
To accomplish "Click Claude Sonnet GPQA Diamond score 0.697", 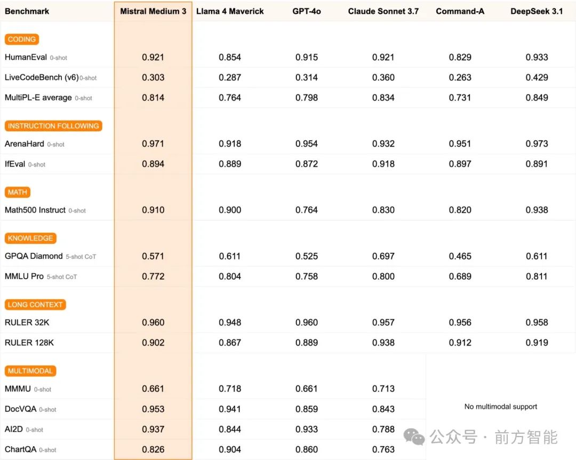I will coord(383,256).
